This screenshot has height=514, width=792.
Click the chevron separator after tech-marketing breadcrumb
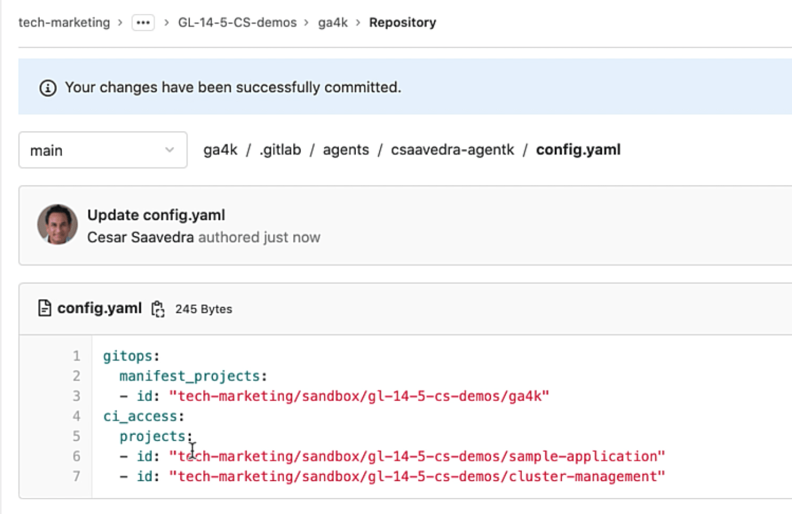click(120, 23)
